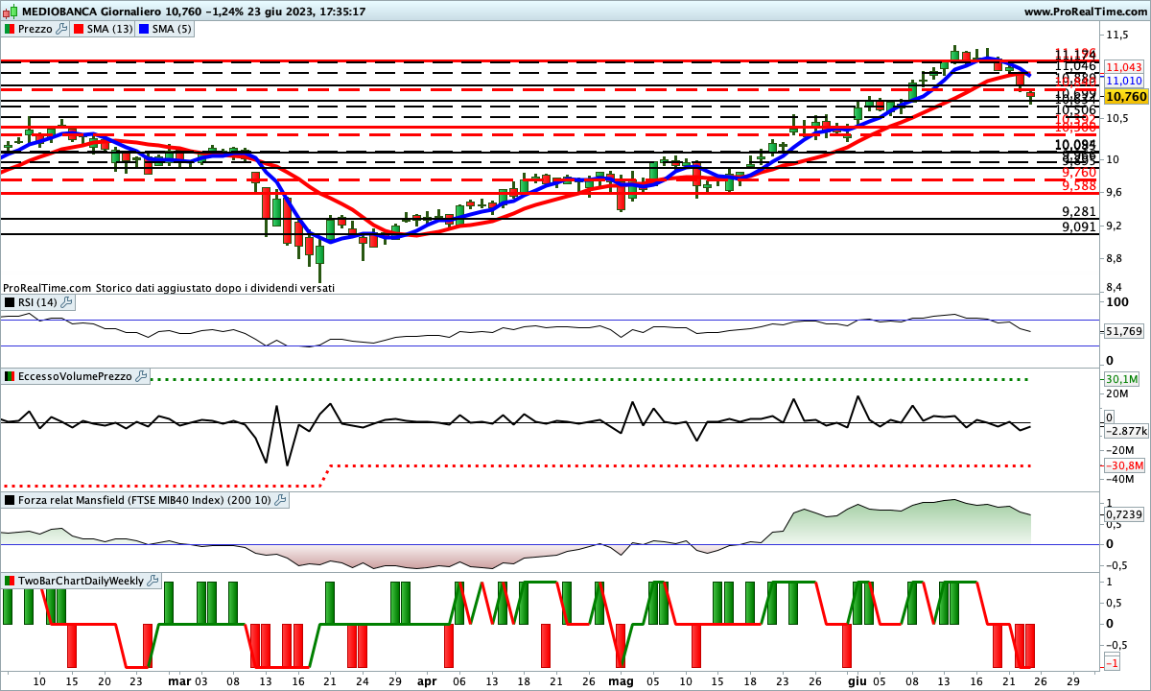Open RSI (14) settings wrench
This screenshot has height=691, width=1151.
[66, 302]
